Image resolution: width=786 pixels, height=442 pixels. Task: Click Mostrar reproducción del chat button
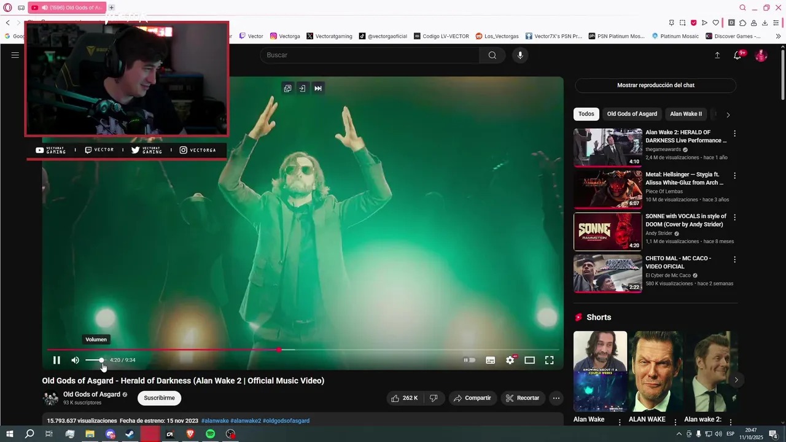655,85
